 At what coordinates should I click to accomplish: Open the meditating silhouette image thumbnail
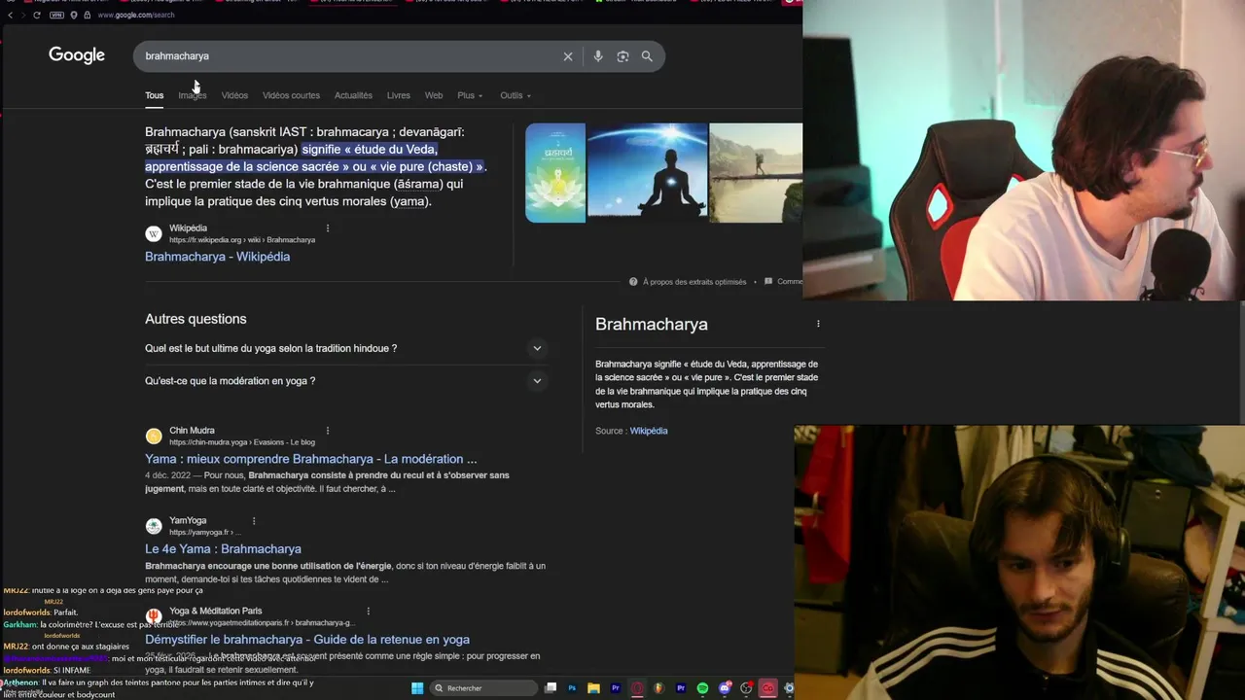[x=647, y=173]
